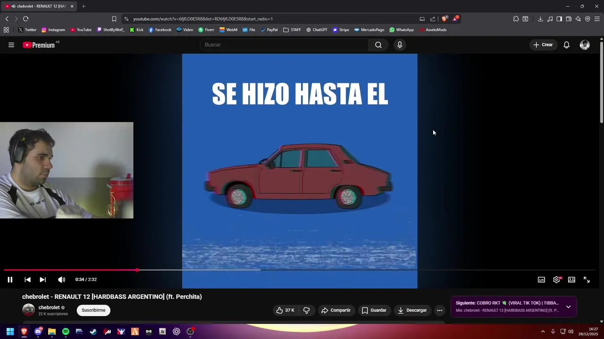This screenshot has width=604, height=339.
Task: Dislike the video with thumbs down
Action: 307,310
